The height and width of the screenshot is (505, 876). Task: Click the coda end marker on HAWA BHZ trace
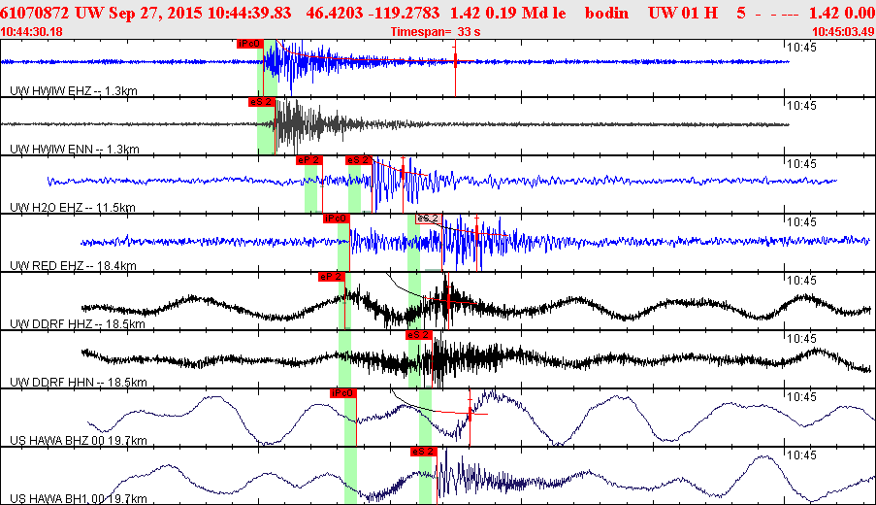[470, 414]
